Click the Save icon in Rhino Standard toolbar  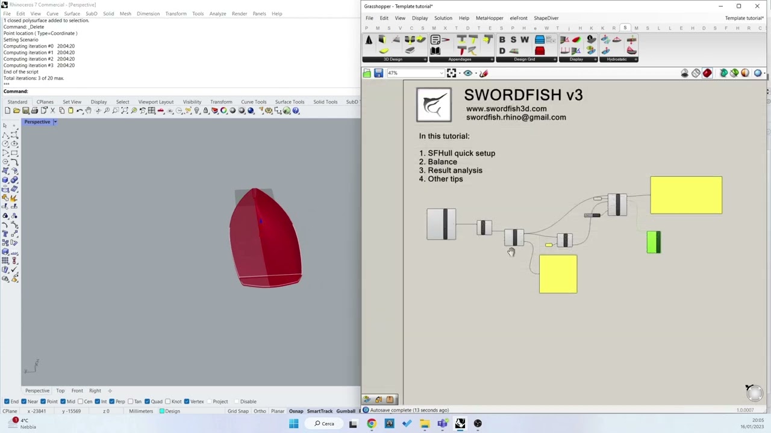tap(25, 111)
